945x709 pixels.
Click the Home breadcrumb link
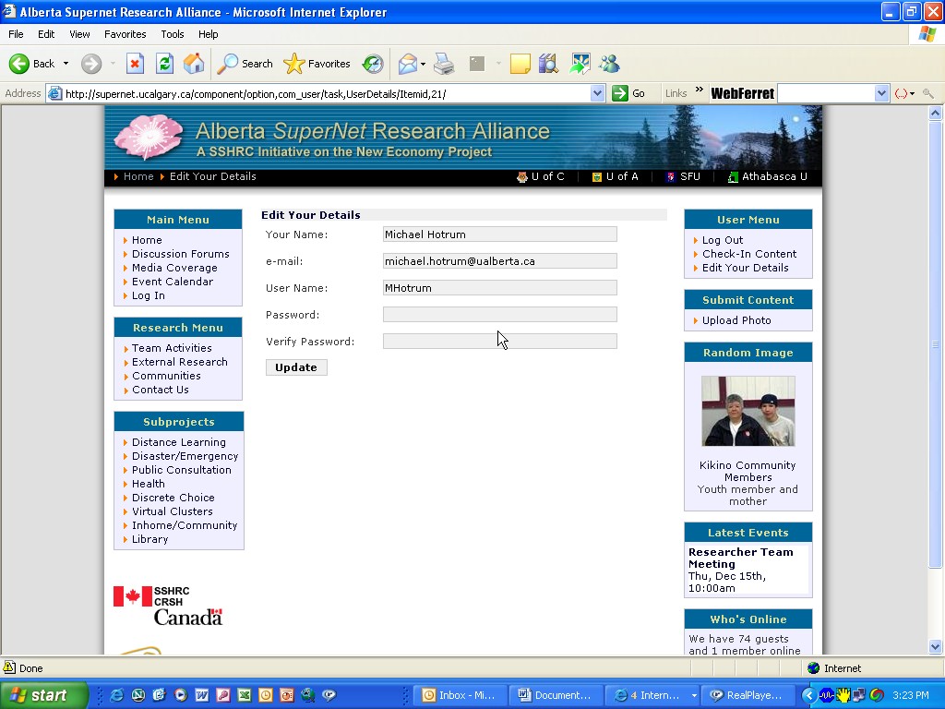click(x=138, y=176)
